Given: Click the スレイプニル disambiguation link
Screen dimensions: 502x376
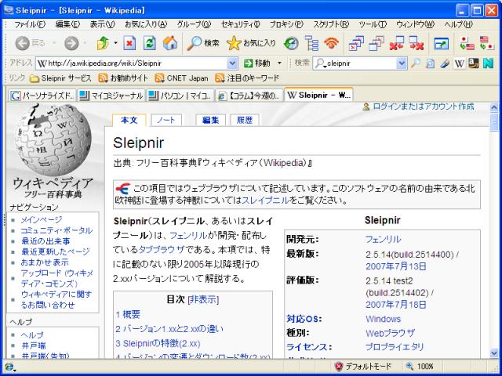Looking at the screenshot, I should pos(265,201).
